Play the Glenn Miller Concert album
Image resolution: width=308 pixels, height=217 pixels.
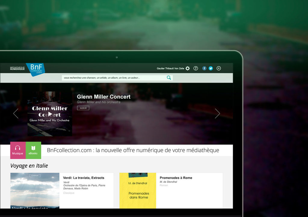pos(50,114)
